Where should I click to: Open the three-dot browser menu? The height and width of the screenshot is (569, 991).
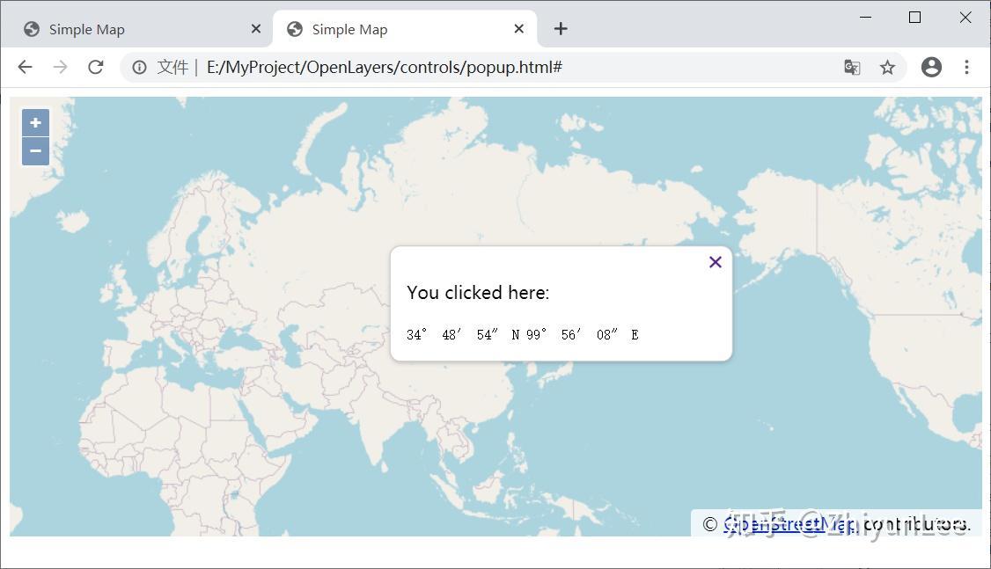point(967,67)
